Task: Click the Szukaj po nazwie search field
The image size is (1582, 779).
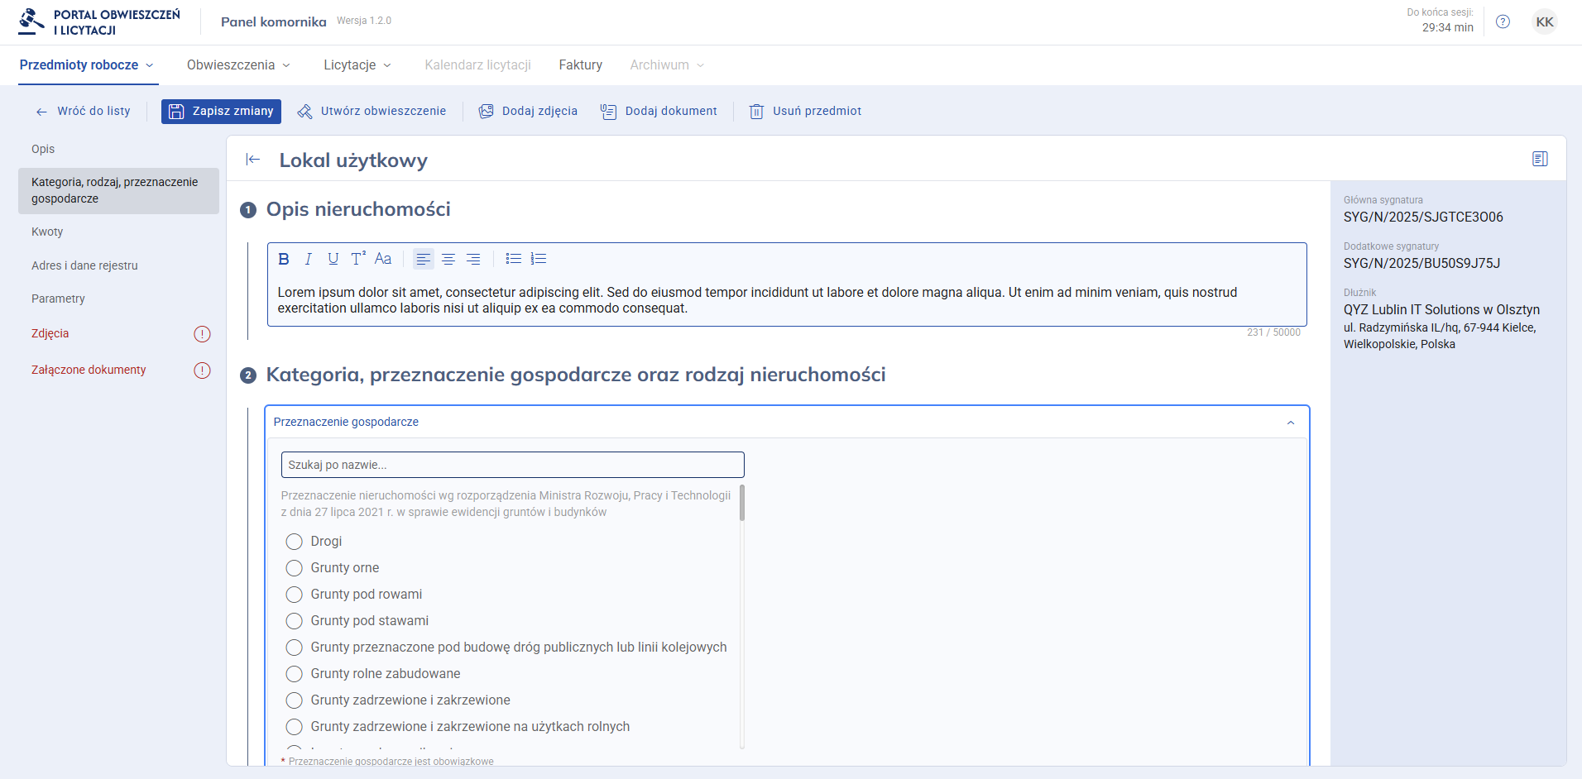Action: point(512,465)
